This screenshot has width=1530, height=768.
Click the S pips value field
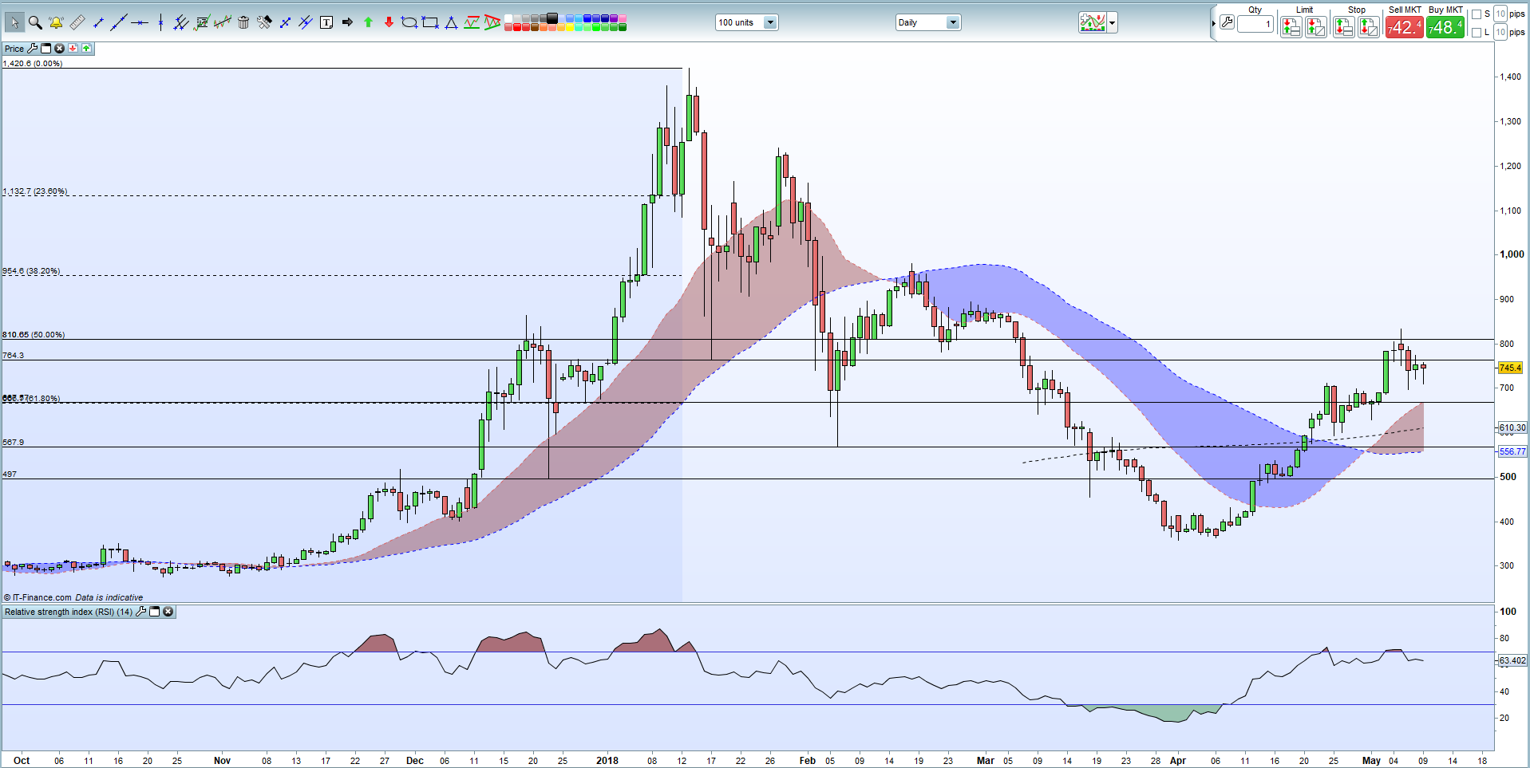click(x=1500, y=14)
